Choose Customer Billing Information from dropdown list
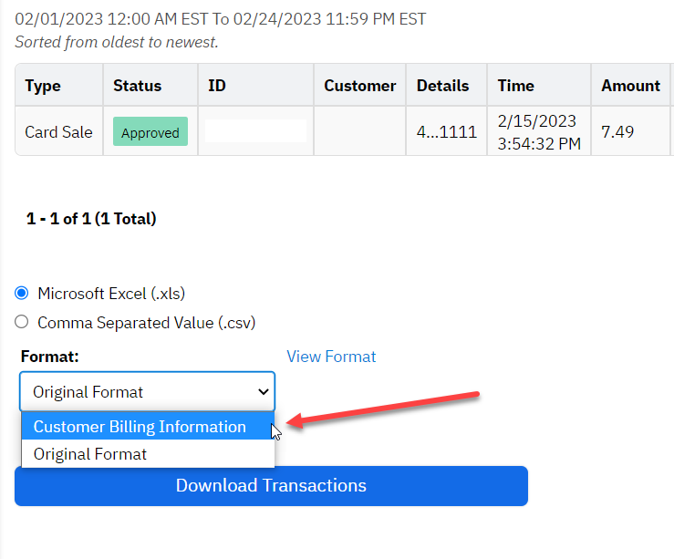Viewport: 674px width, 559px height. tap(148, 427)
